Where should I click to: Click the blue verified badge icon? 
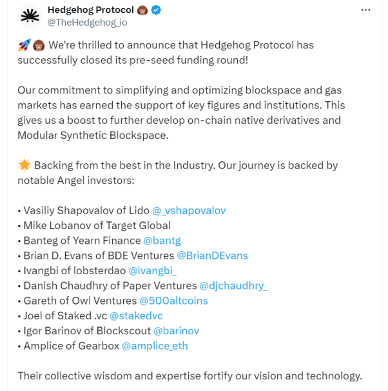pyautogui.click(x=156, y=10)
